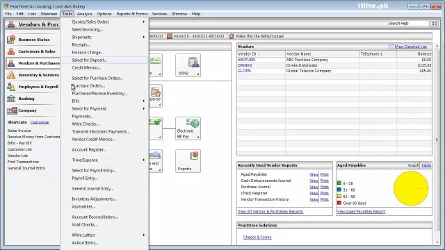Open the Company navigation icon

[13, 110]
